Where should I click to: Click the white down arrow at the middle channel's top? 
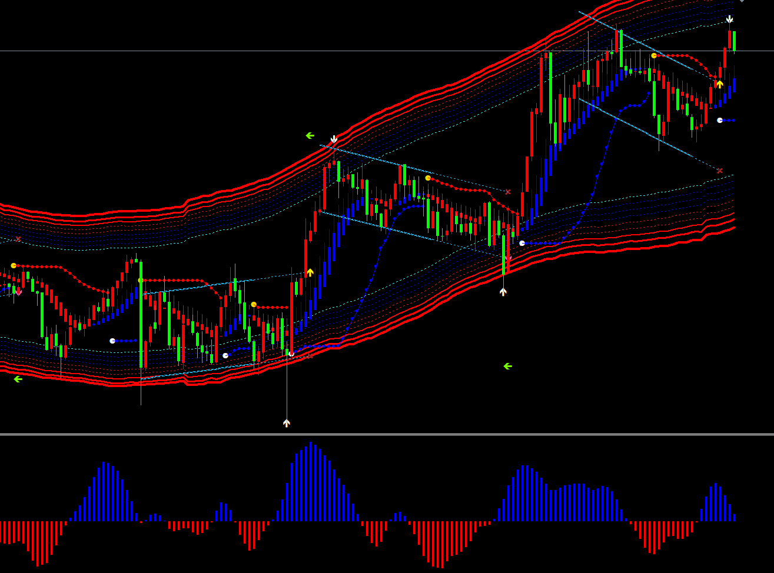coord(334,139)
